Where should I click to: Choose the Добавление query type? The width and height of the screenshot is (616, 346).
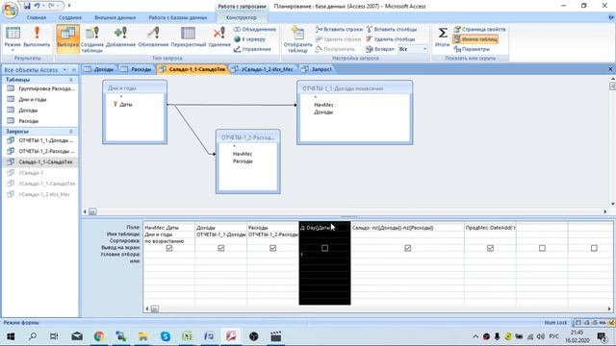click(120, 38)
